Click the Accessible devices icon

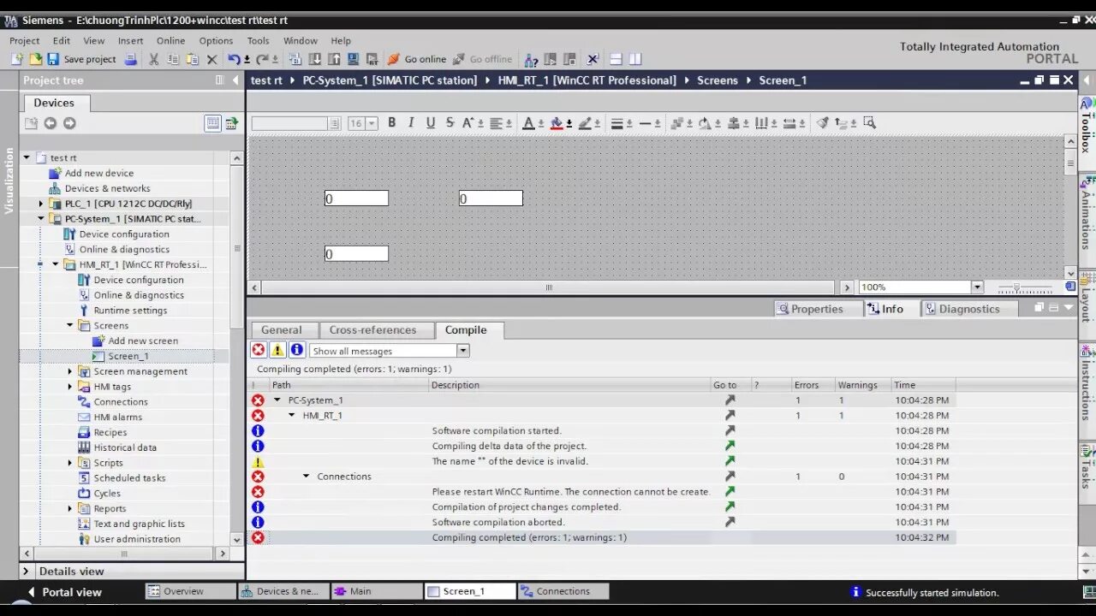point(531,59)
